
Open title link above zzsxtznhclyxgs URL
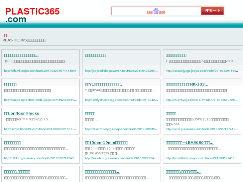tap(90, 114)
